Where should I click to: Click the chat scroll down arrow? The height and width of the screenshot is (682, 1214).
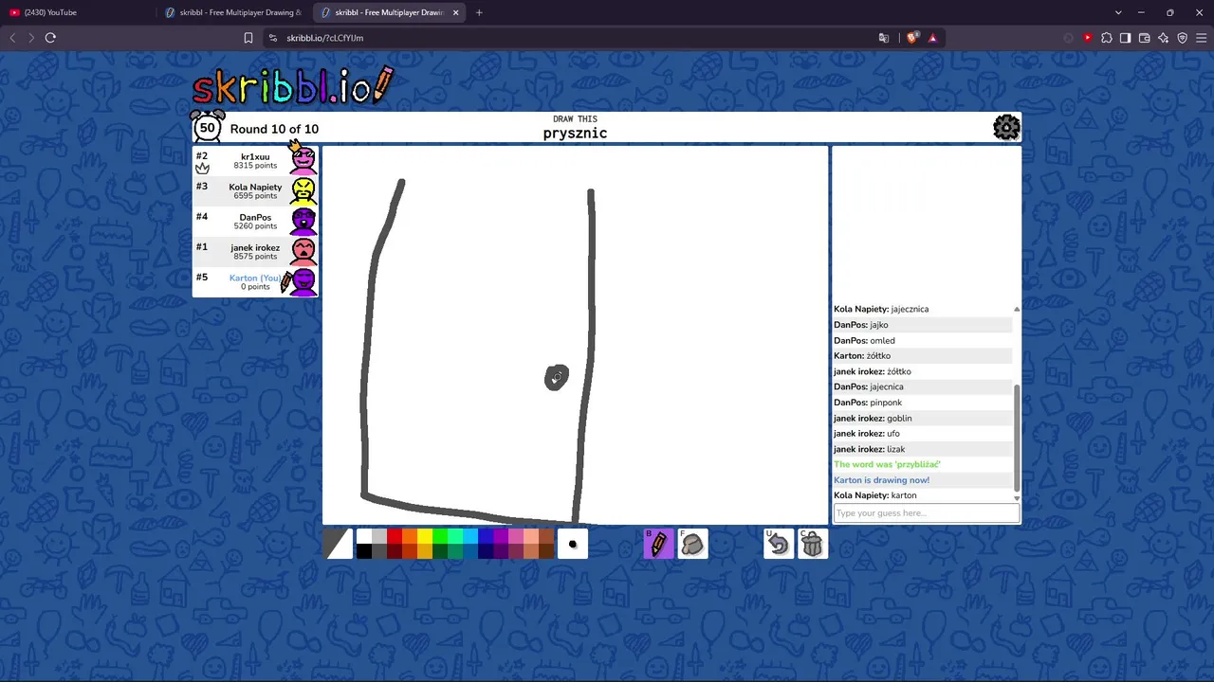[1017, 497]
